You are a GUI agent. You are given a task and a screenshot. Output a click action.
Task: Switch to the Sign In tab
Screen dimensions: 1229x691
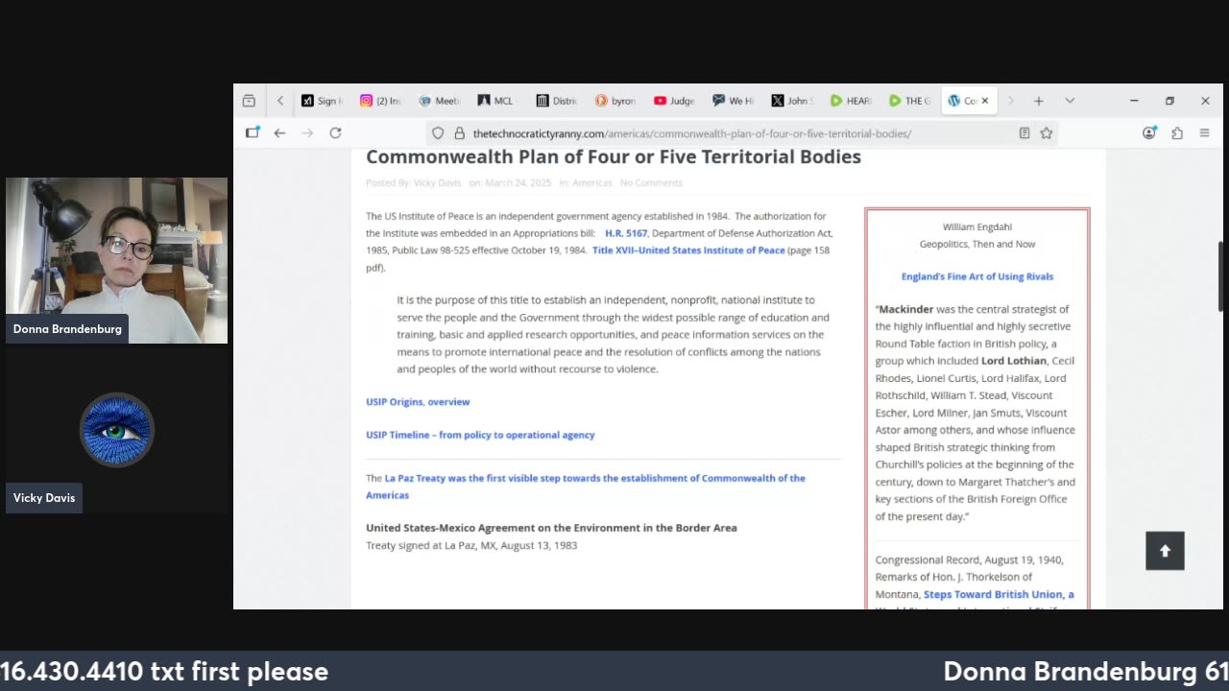321,101
